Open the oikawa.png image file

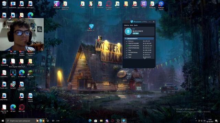pos(4,62)
